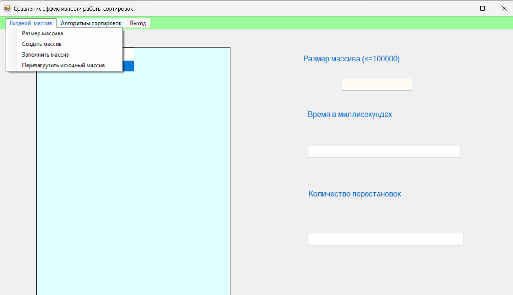Click the application icon in the title bar
Viewport: 513px width, 295px height.
(x=7, y=8)
